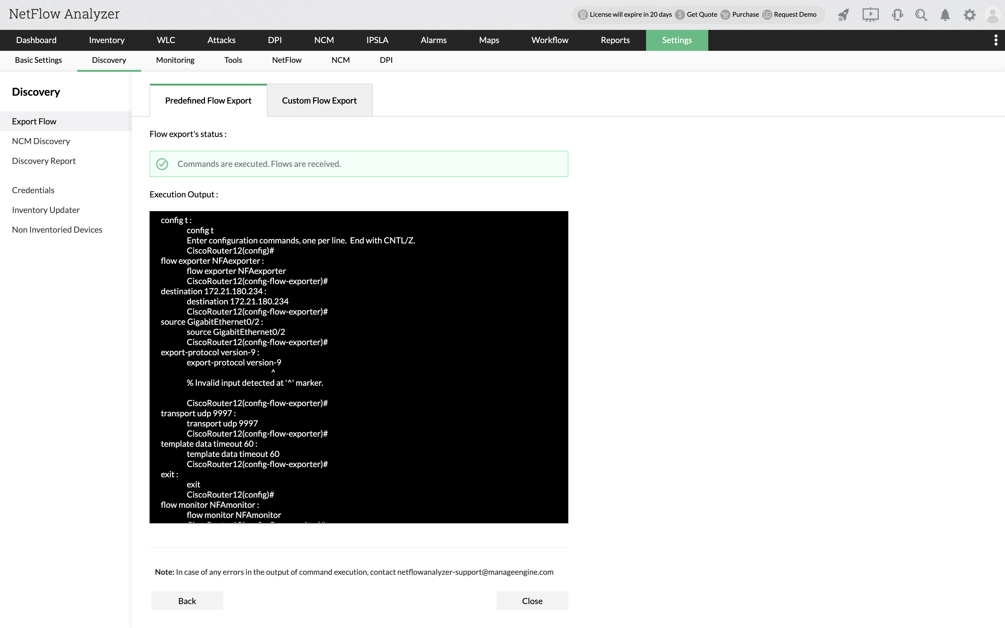Click the Get Quote link

[701, 15]
